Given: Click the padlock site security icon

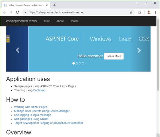Looking at the screenshot, I should [25, 12].
